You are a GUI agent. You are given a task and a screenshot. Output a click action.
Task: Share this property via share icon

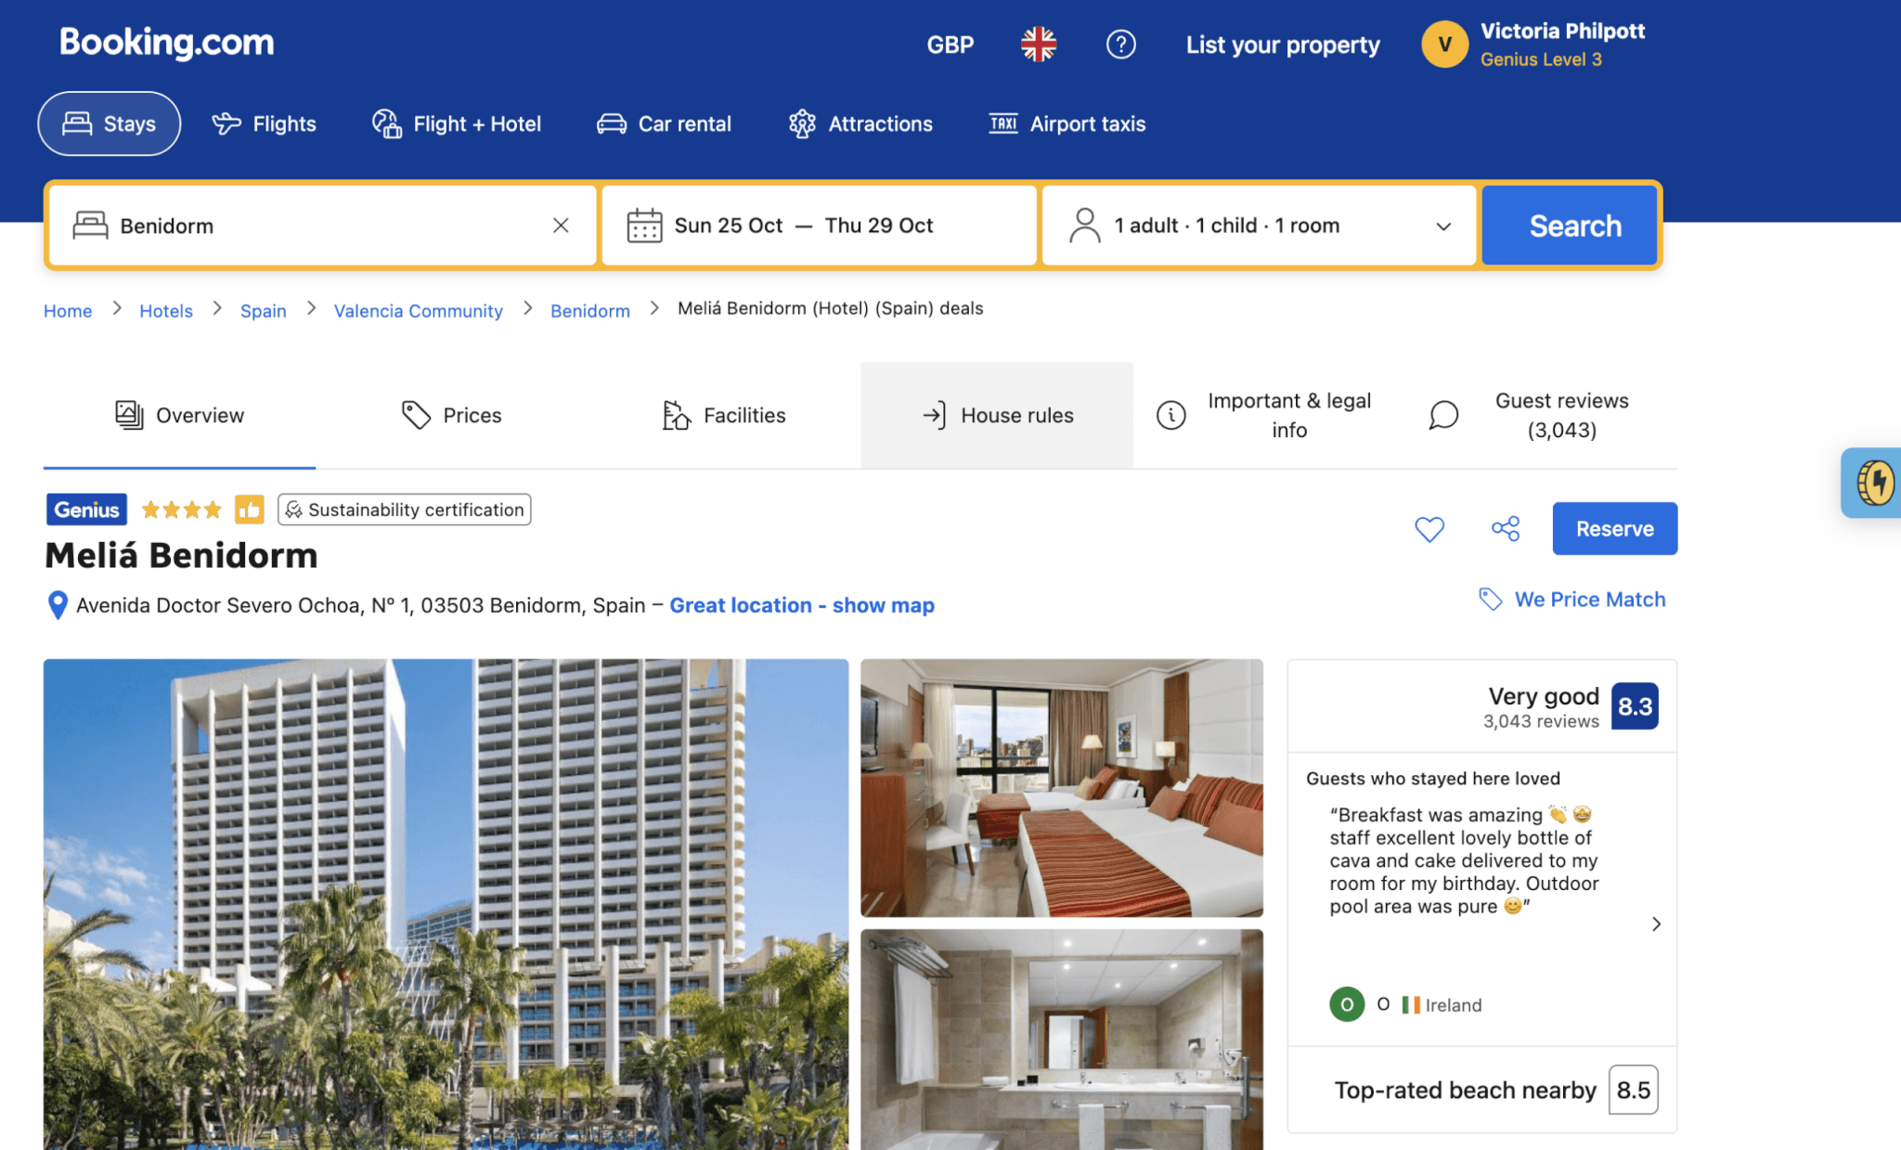click(x=1506, y=529)
